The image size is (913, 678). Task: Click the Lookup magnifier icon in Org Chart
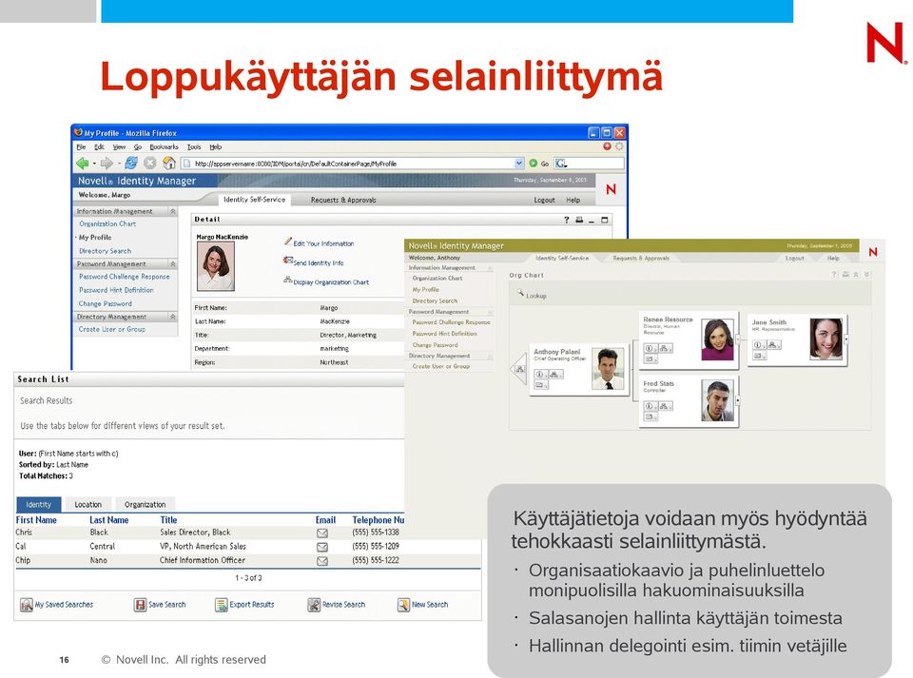tap(520, 293)
